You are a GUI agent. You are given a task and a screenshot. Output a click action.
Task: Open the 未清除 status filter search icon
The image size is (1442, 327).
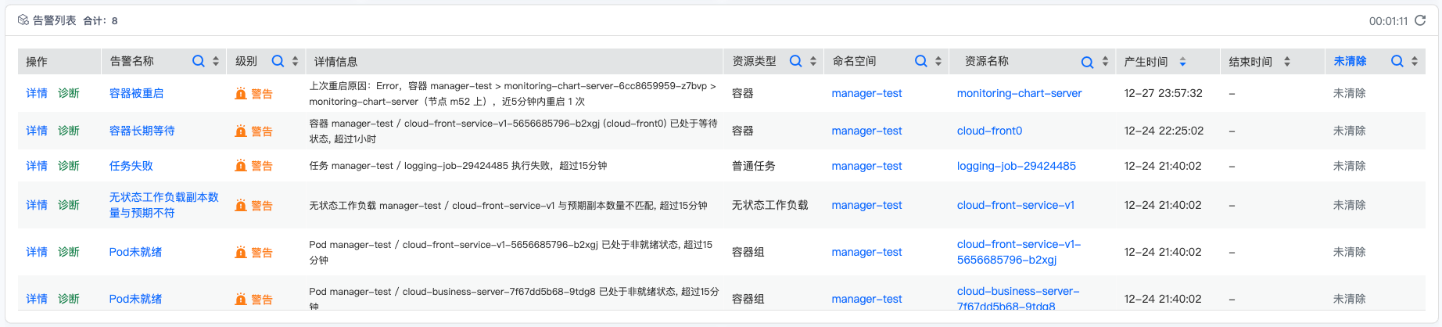pyautogui.click(x=1397, y=61)
